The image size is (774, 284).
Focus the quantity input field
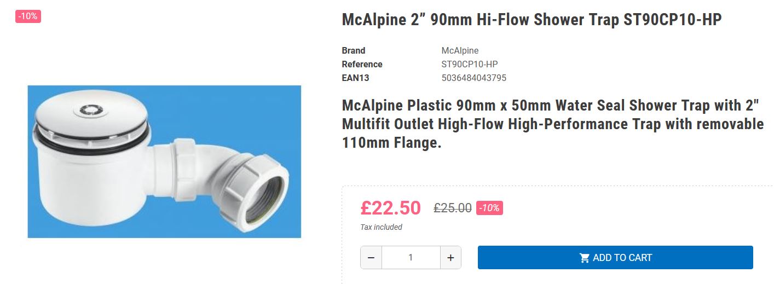tap(411, 258)
